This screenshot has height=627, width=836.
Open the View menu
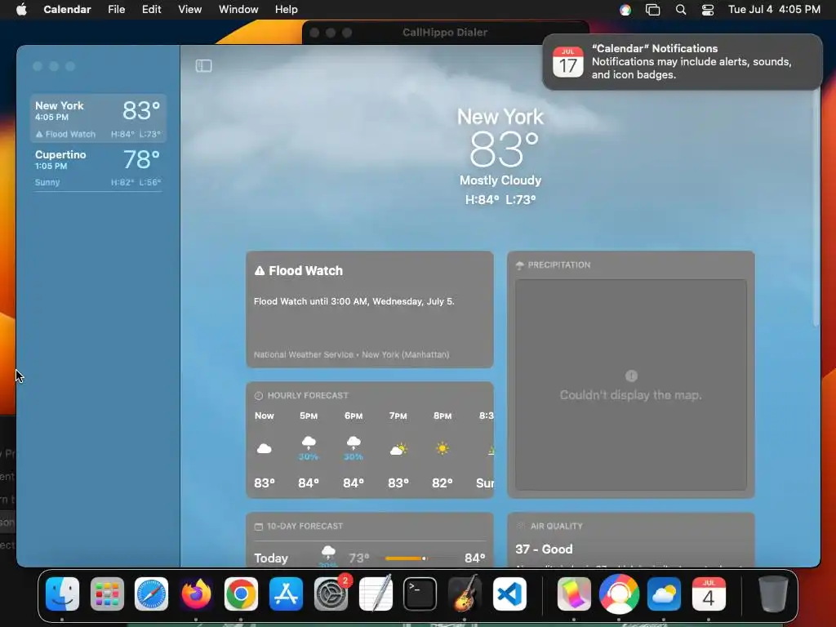tap(189, 10)
